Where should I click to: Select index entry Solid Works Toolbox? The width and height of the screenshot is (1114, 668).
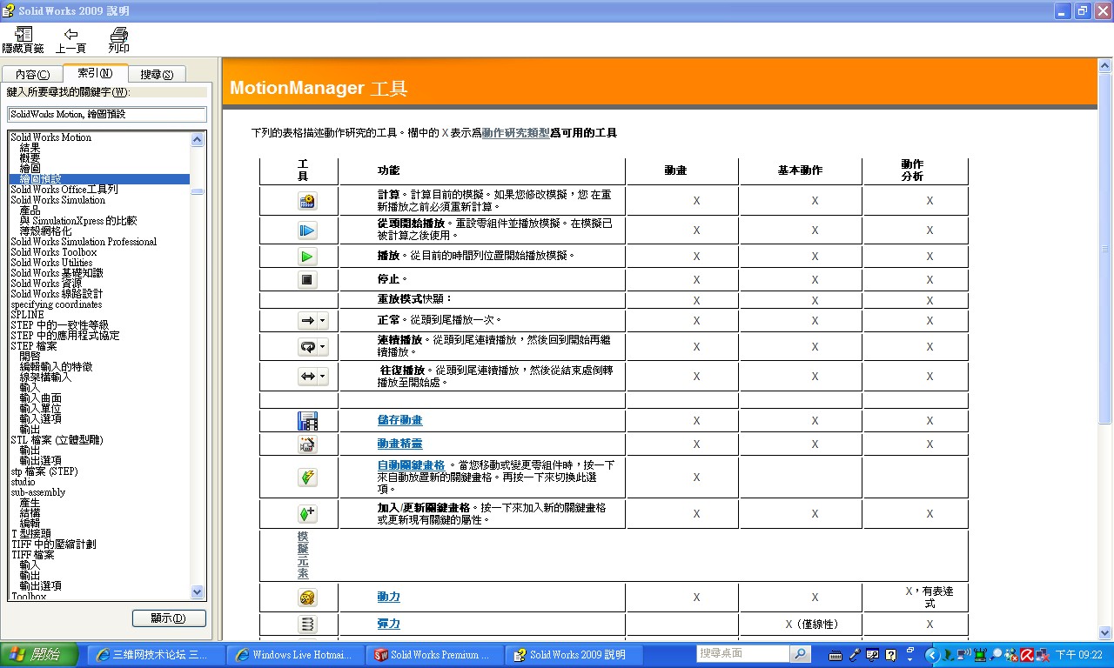[54, 252]
